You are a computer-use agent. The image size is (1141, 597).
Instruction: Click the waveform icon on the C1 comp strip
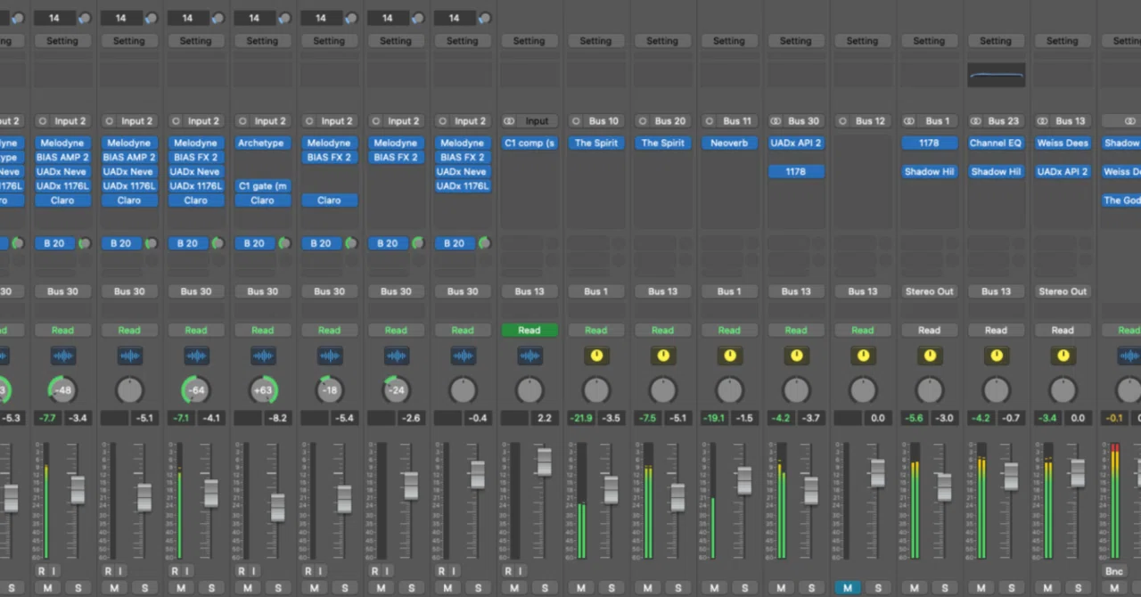tap(529, 356)
